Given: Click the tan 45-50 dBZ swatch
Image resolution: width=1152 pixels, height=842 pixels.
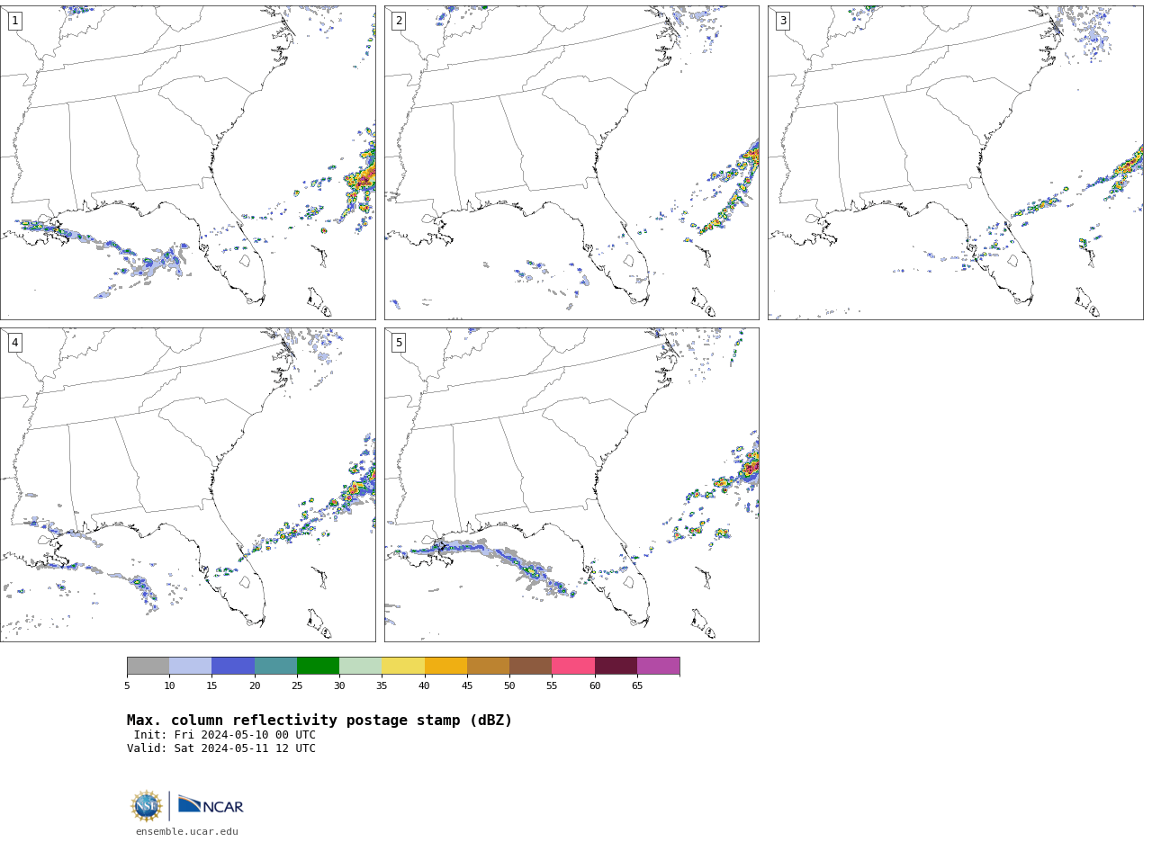Looking at the screenshot, I should (489, 666).
